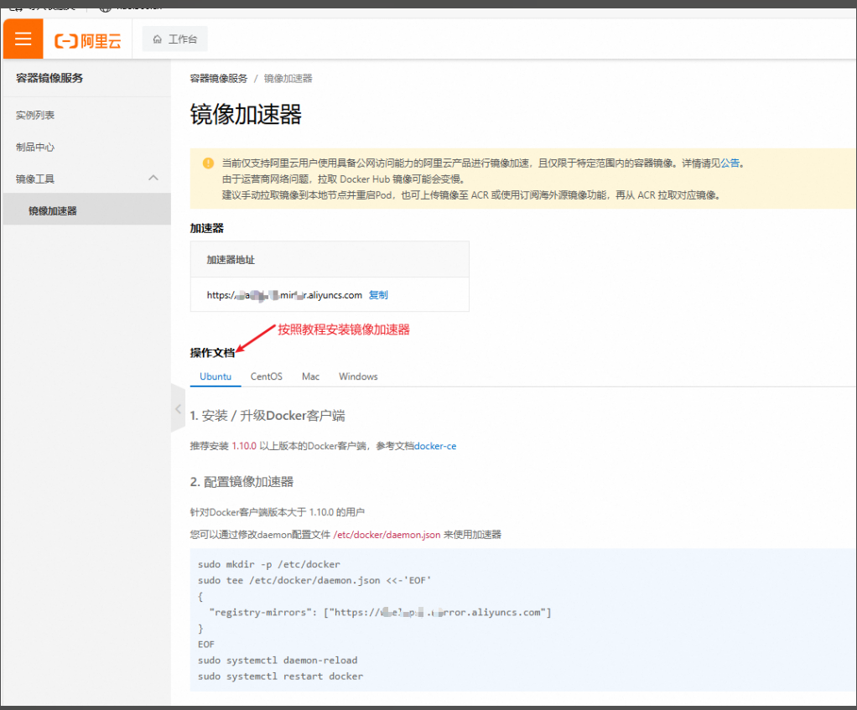Switch to the Ubuntu tab
857x710 pixels.
pyautogui.click(x=216, y=376)
